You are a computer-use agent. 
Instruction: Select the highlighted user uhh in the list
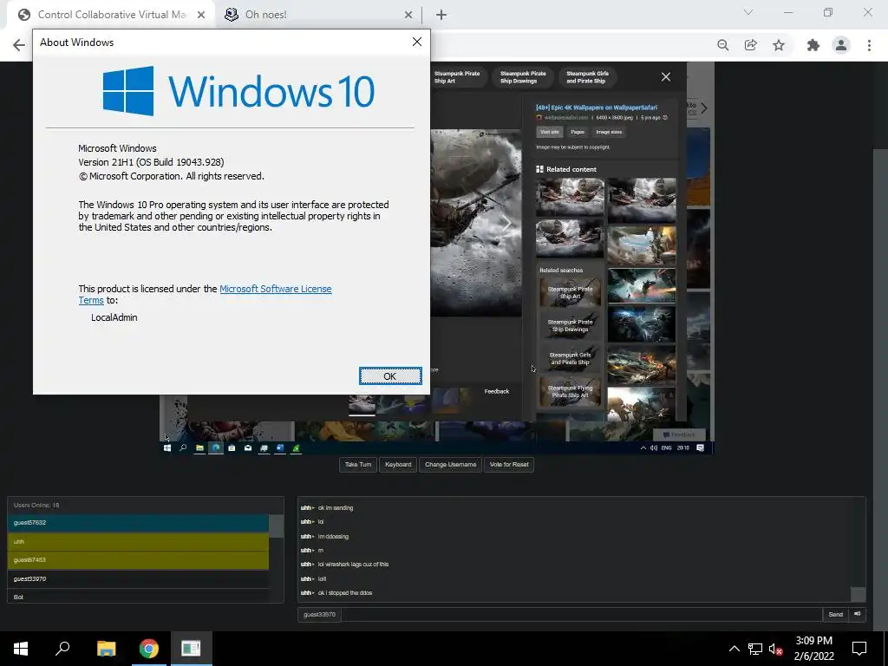pos(138,541)
